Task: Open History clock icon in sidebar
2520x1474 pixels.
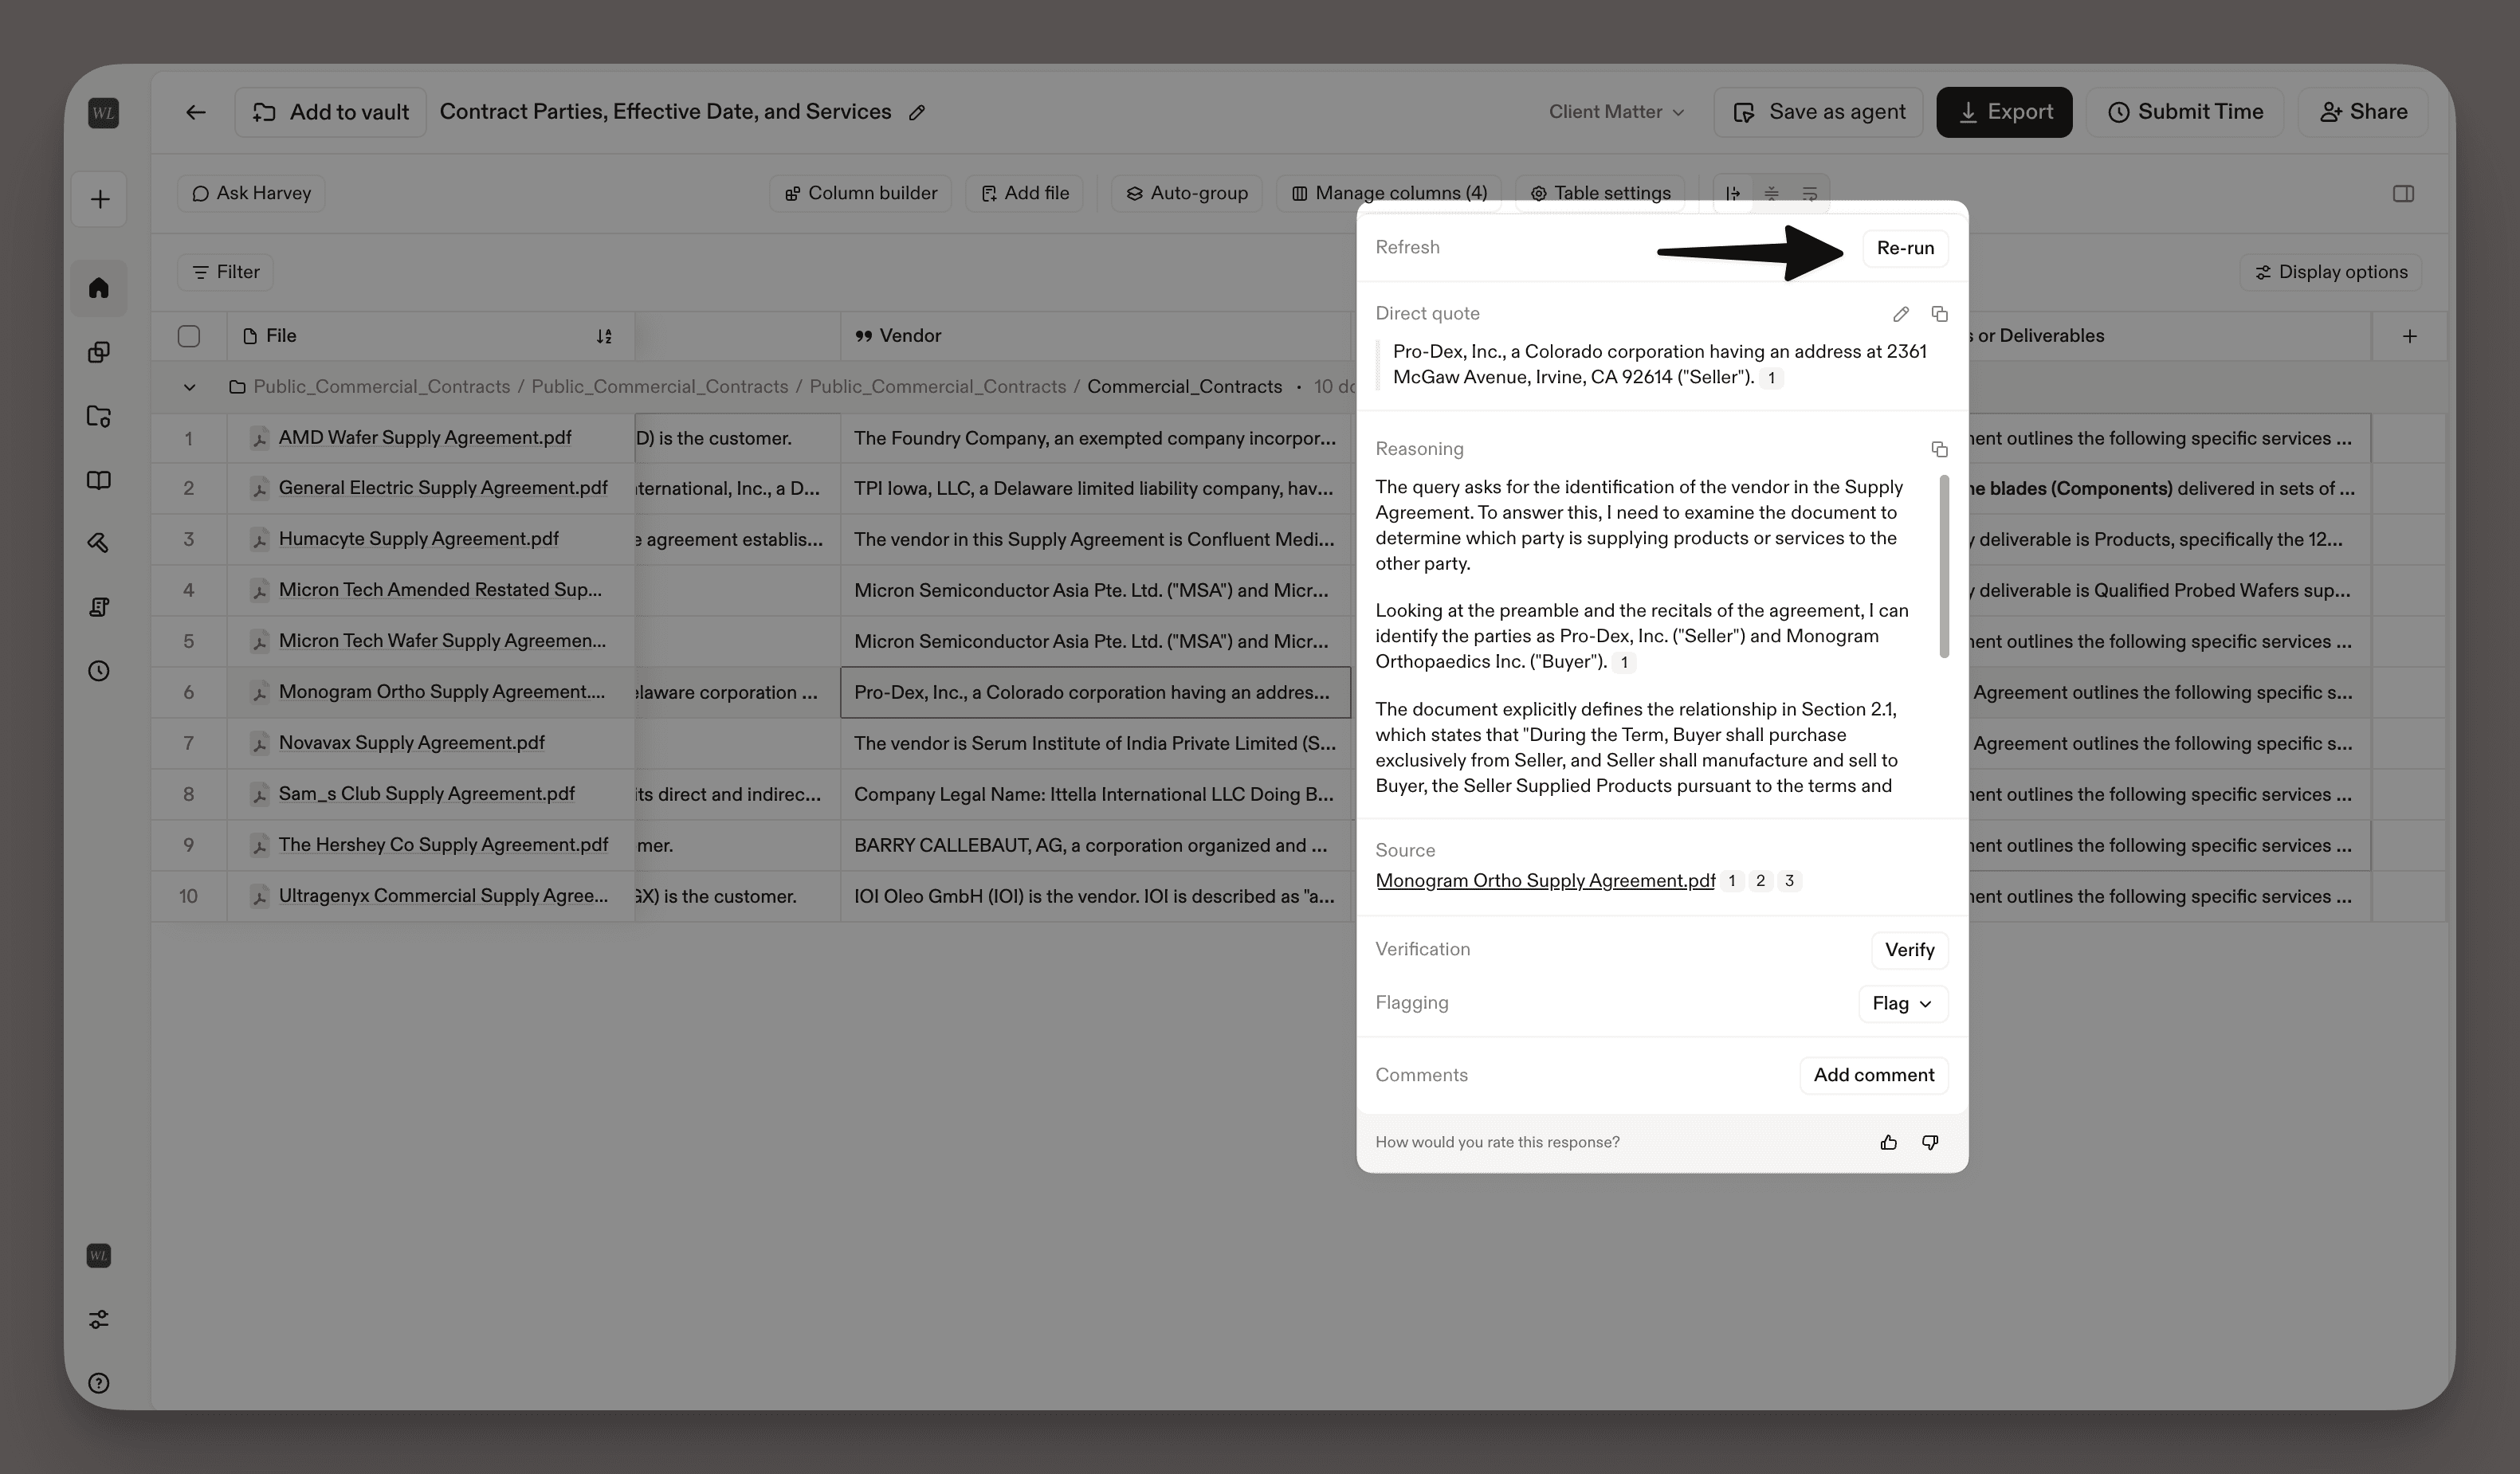Action: (x=99, y=671)
